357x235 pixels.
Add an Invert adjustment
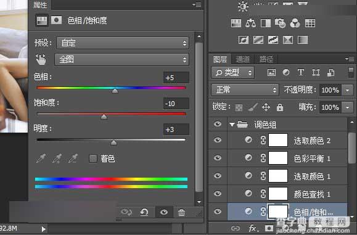pos(244,40)
